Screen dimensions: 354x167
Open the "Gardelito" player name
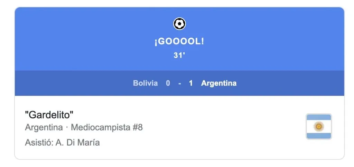pos(49,115)
